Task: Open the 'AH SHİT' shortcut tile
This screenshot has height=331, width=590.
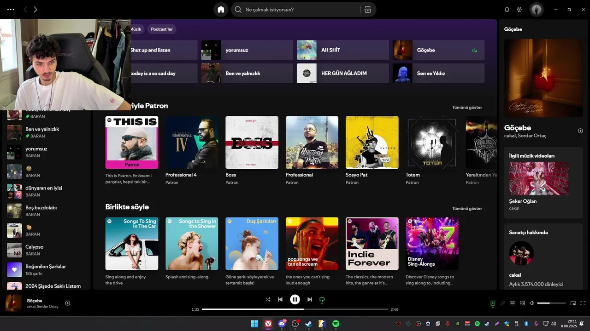Action: (x=343, y=50)
